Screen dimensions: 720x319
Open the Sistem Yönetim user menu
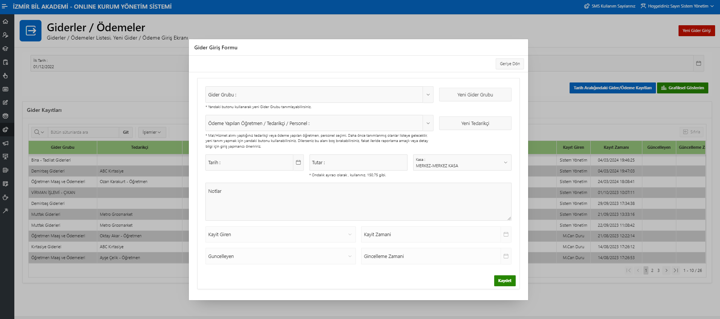[x=677, y=6]
